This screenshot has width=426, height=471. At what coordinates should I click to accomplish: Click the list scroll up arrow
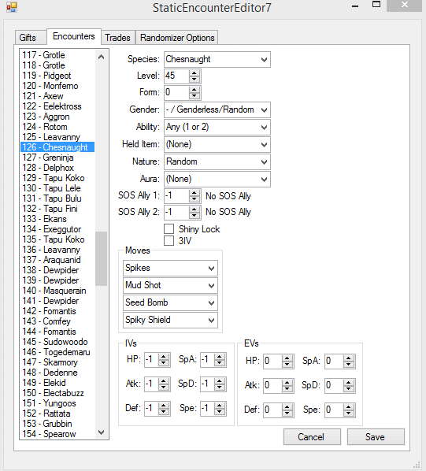(101, 57)
